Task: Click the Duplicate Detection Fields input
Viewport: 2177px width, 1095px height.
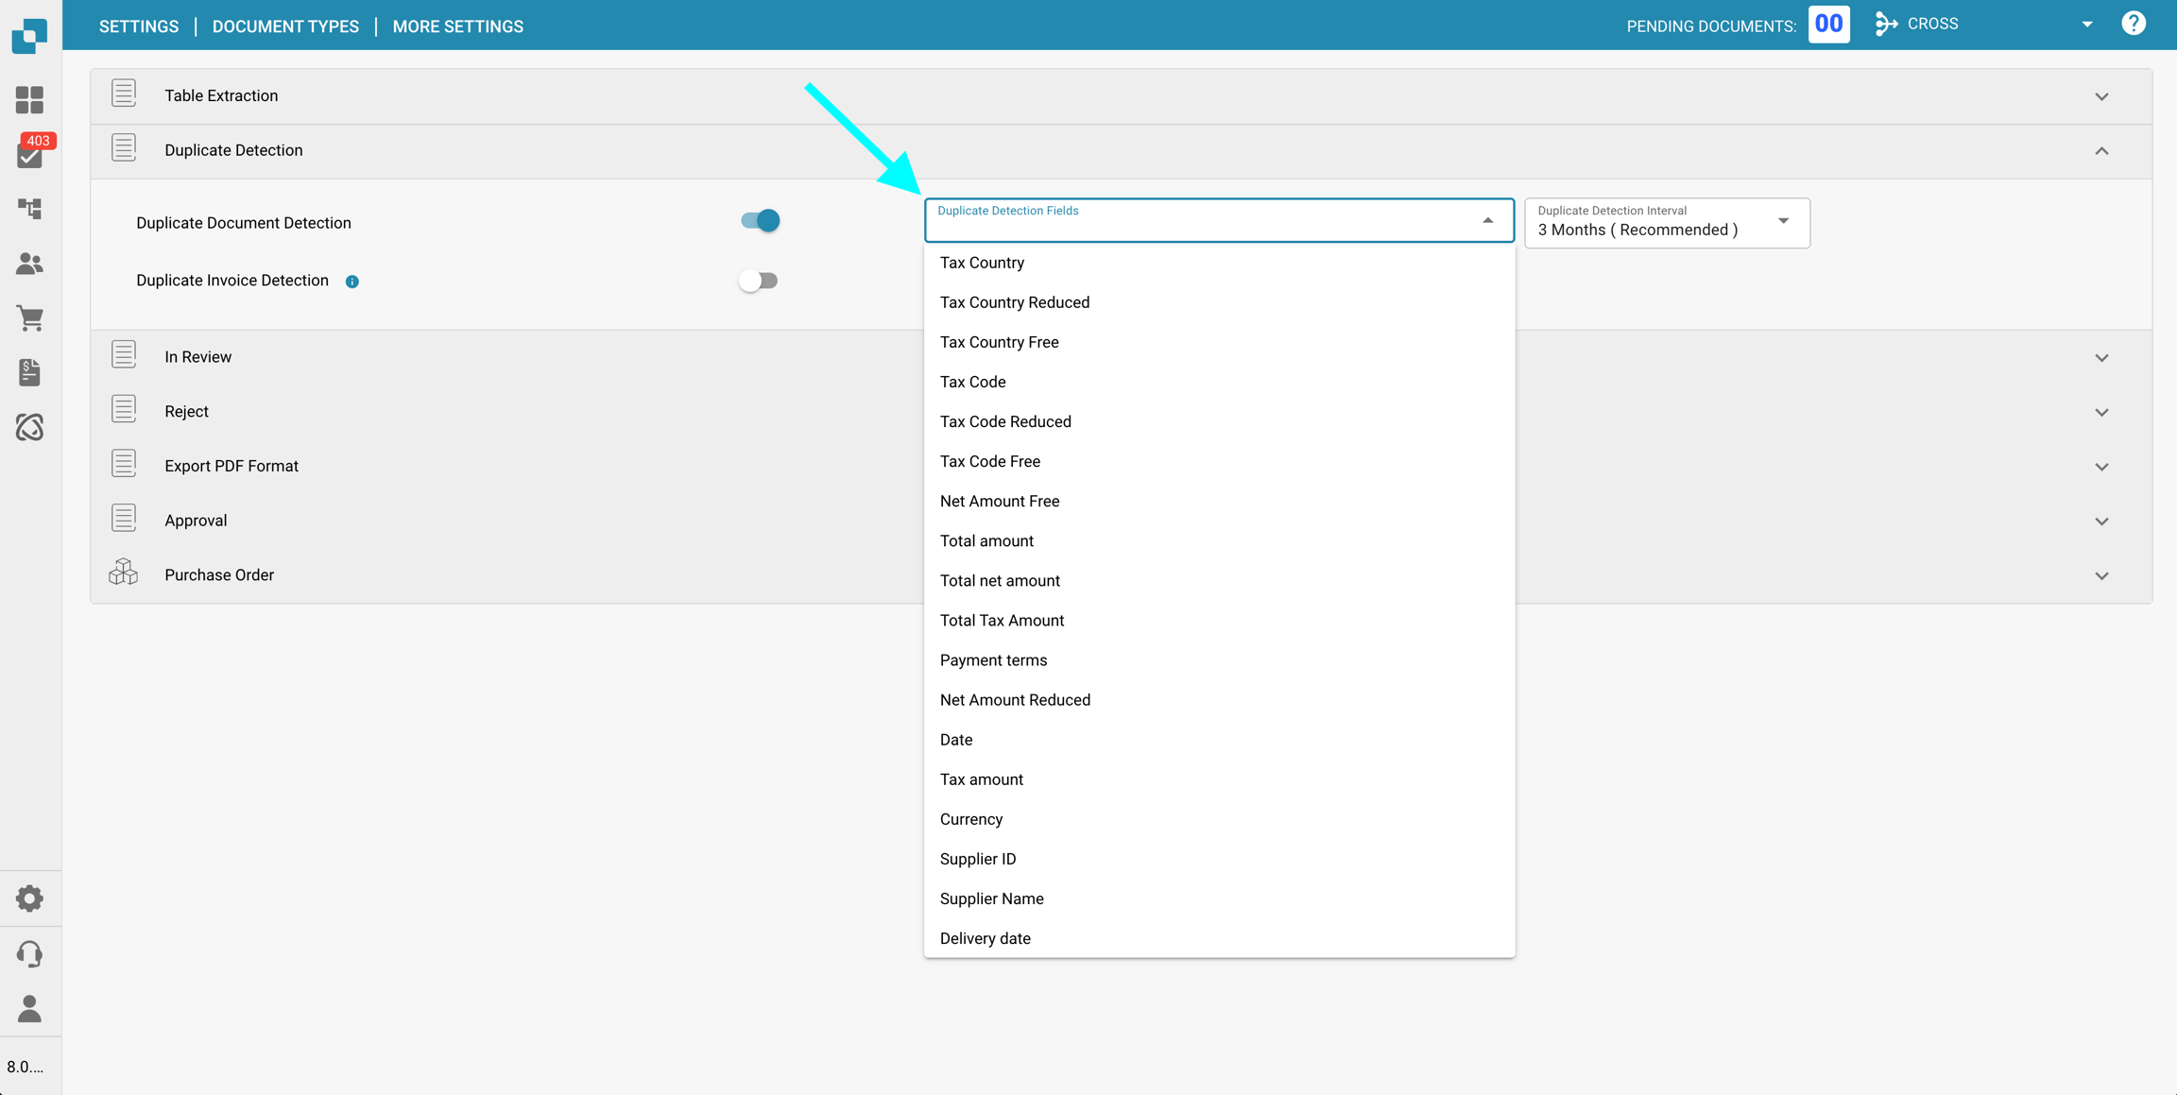Action: [x=1200, y=227]
